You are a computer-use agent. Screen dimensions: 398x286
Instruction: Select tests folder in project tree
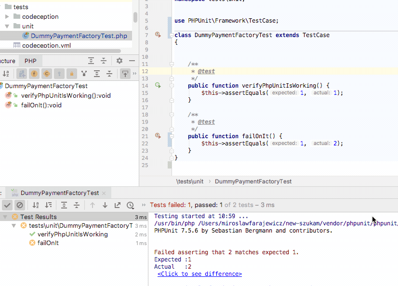coord(21,7)
